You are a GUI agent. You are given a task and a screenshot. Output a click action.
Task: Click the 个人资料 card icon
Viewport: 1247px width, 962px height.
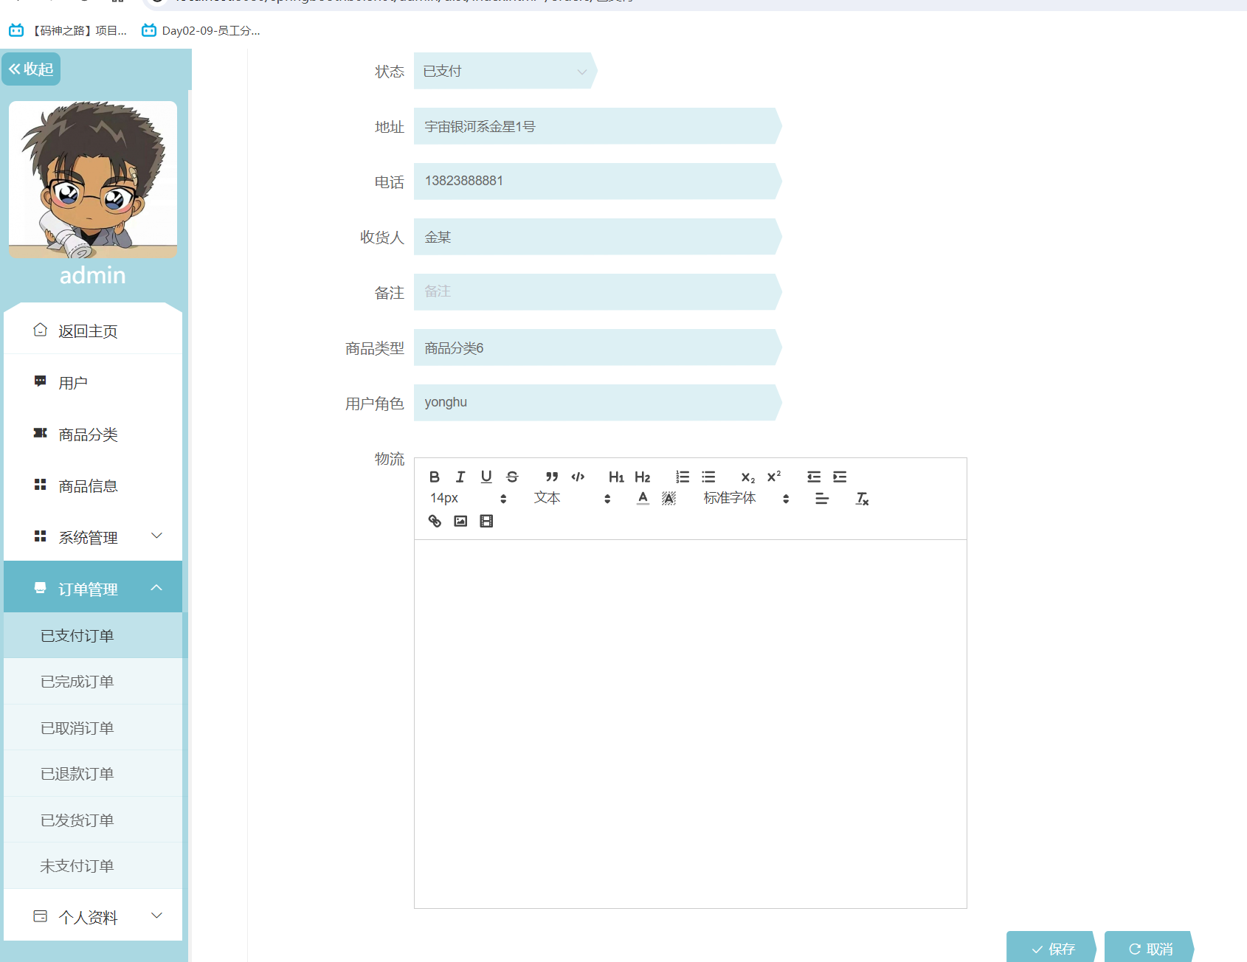point(41,916)
